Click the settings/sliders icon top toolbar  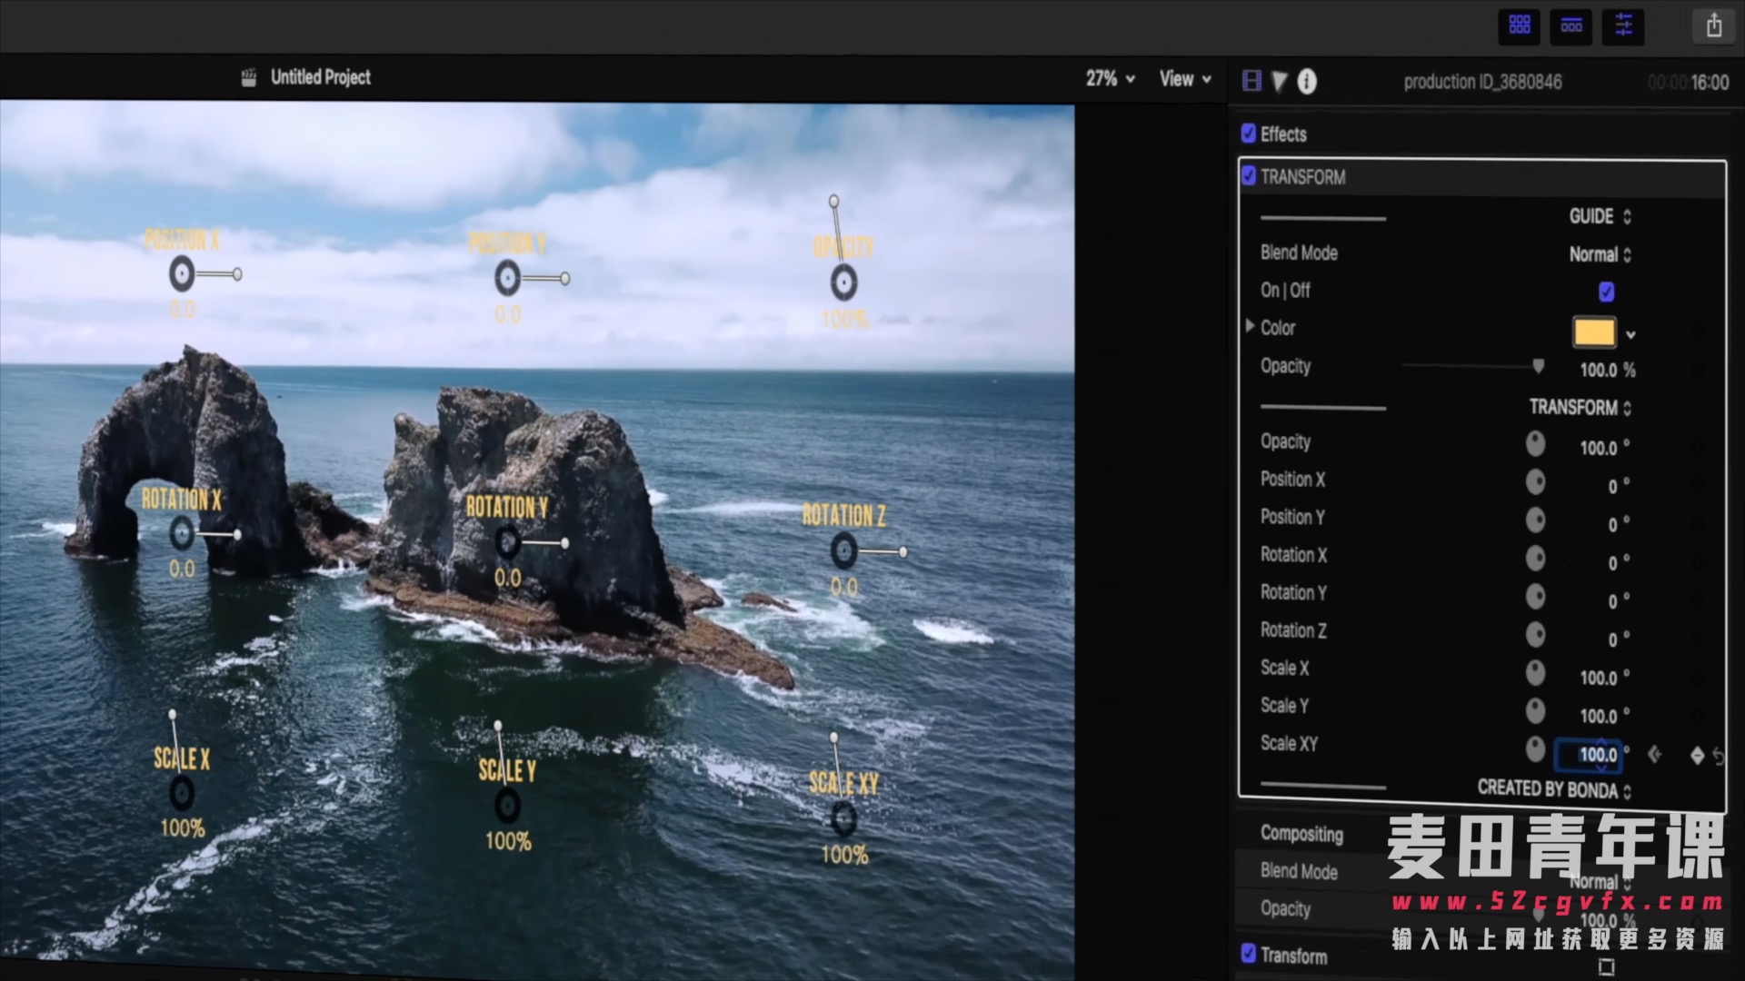point(1622,26)
